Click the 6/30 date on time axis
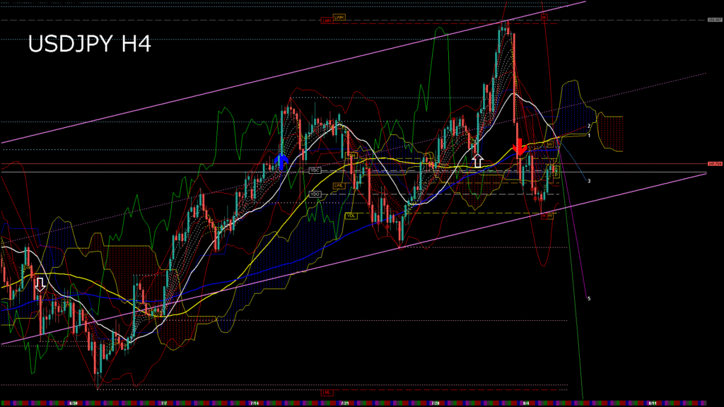 (73, 403)
